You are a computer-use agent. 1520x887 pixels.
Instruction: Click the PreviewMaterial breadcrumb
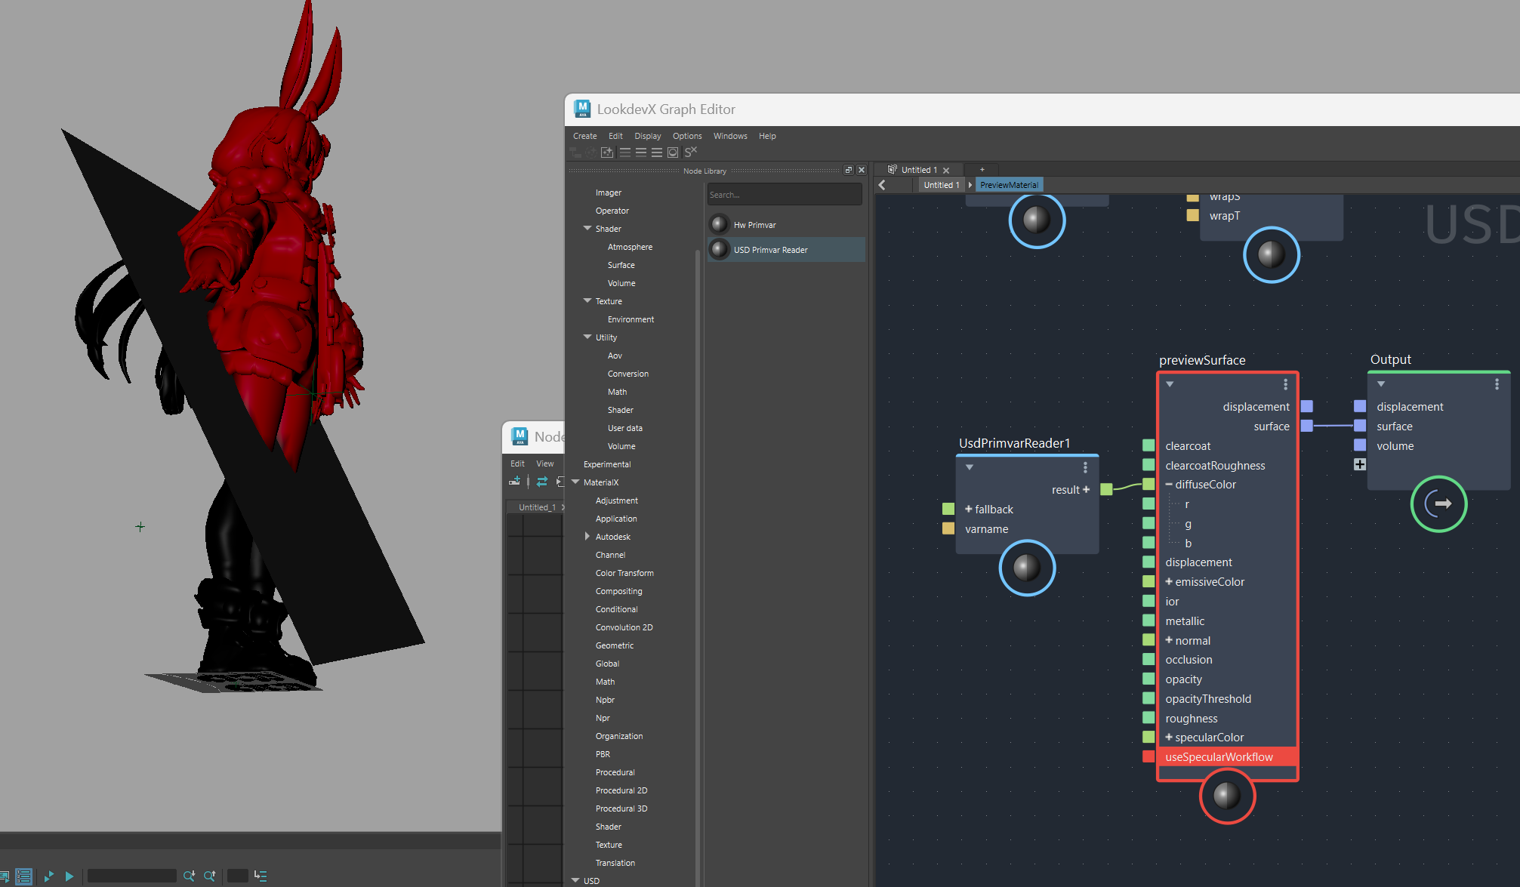[1009, 185]
